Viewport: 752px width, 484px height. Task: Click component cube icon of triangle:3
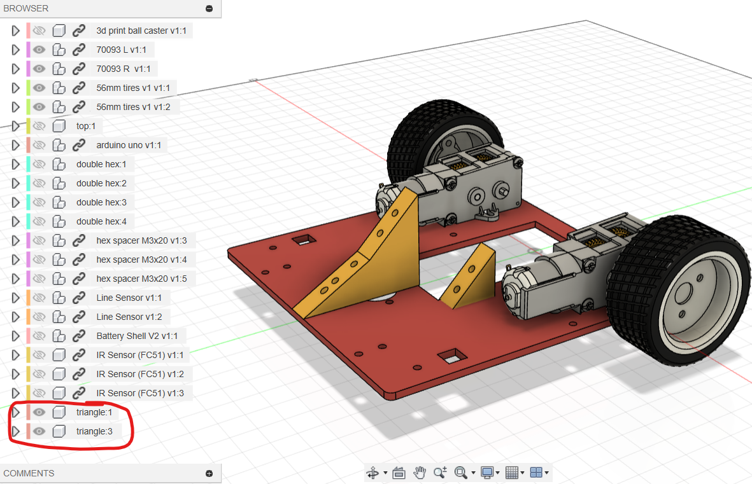pyautogui.click(x=59, y=431)
